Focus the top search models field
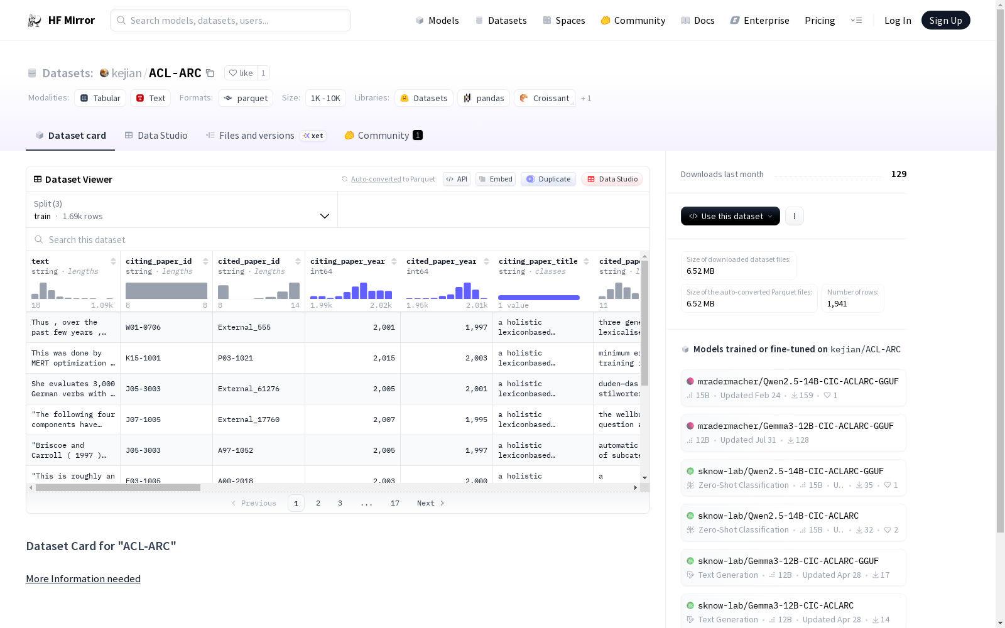This screenshot has height=628, width=1005. [x=231, y=20]
